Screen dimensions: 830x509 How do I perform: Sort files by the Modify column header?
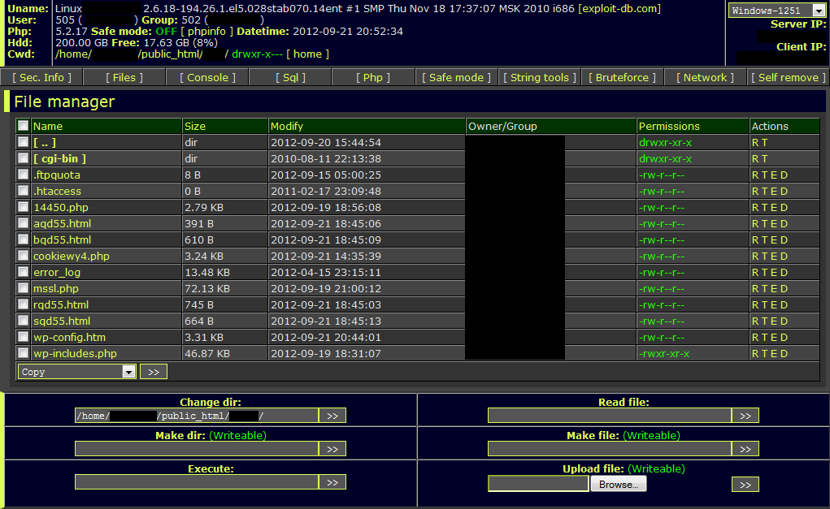[x=287, y=126]
